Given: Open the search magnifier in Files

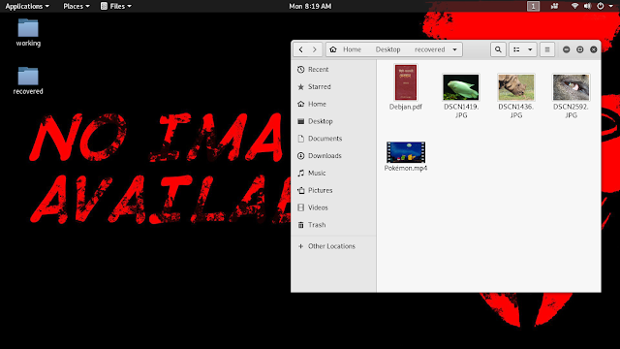Looking at the screenshot, I should click(498, 49).
